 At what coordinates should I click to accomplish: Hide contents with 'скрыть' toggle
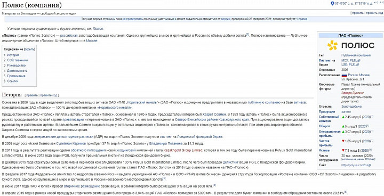[30, 49]
